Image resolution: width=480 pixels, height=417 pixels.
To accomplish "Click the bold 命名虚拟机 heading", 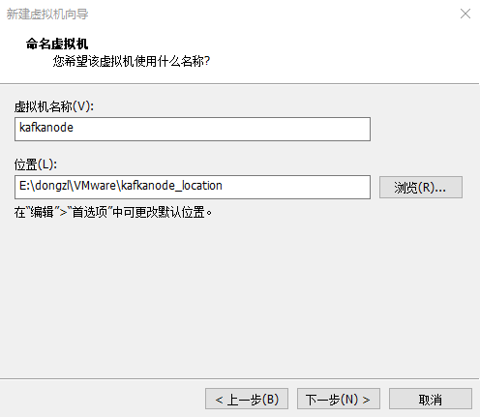I will tap(57, 44).
